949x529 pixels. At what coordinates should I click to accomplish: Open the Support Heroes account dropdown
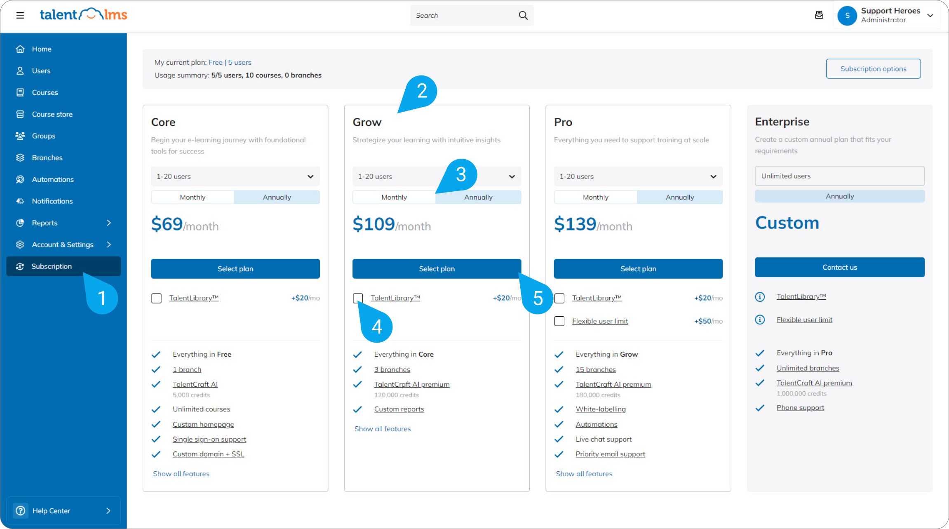click(886, 15)
